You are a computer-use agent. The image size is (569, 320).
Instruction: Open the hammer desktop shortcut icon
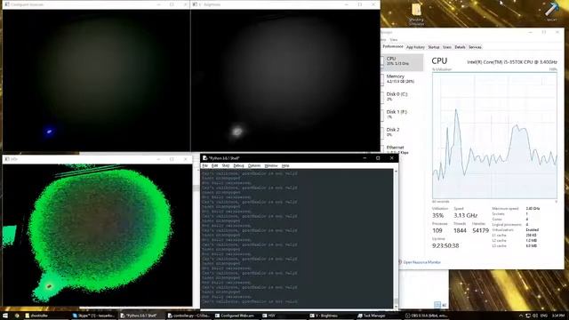551,12
